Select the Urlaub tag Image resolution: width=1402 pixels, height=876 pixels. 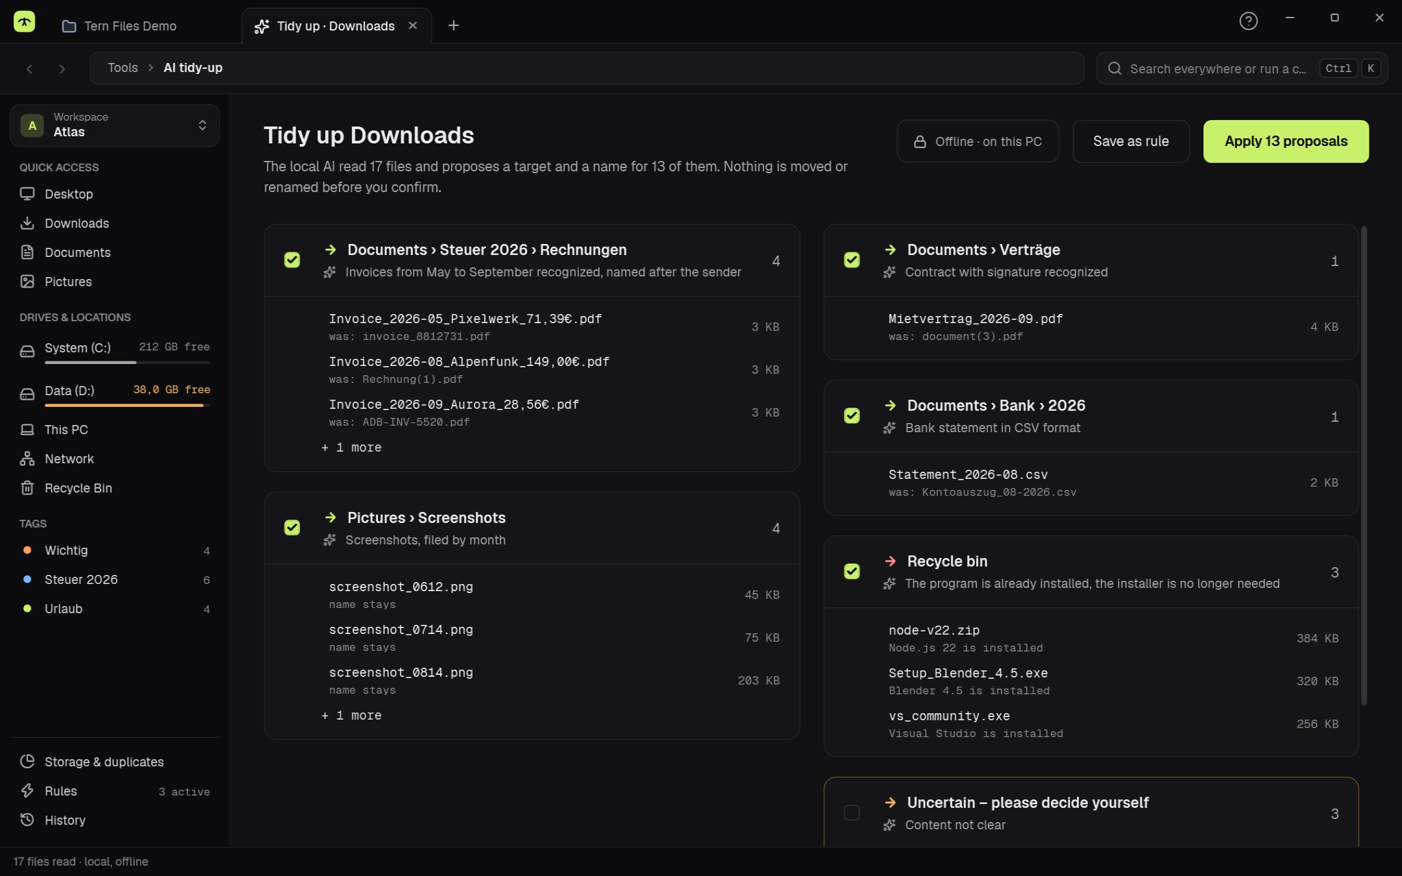(115, 609)
